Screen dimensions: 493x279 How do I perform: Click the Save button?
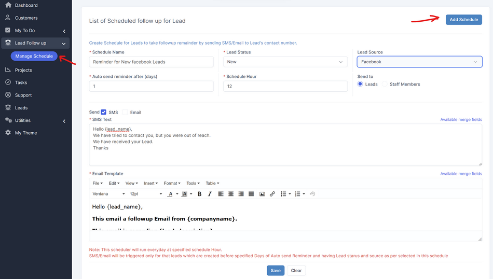click(x=276, y=271)
